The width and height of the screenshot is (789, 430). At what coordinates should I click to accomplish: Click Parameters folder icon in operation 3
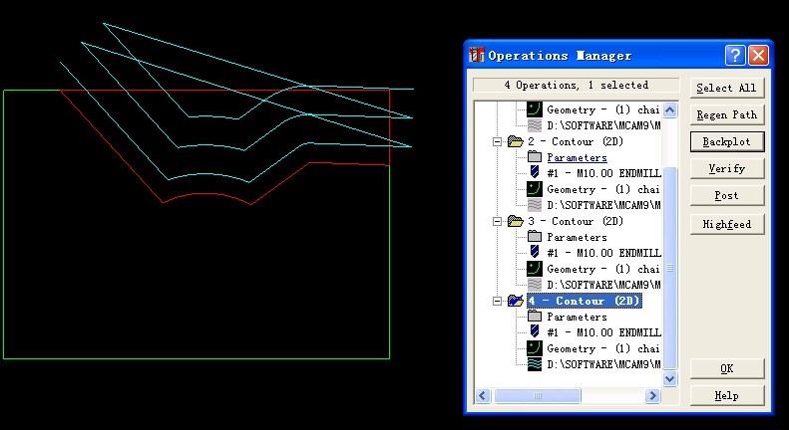tap(535, 237)
